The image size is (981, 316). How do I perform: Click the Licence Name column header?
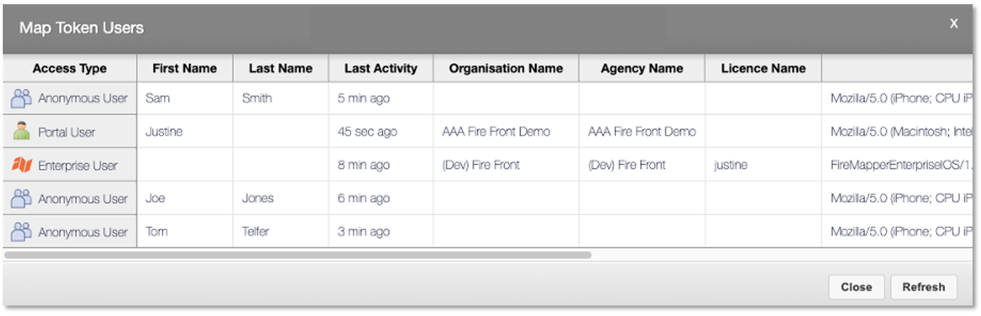coord(763,69)
